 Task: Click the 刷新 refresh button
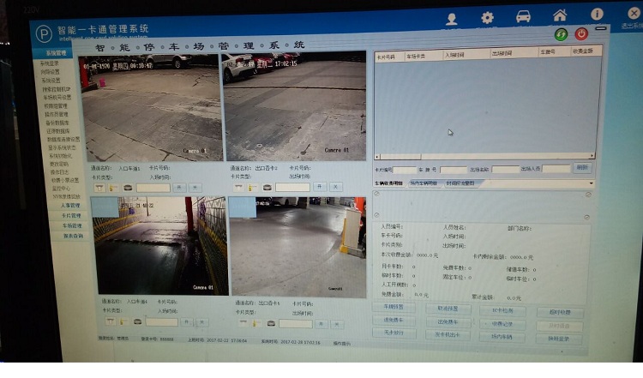(582, 168)
